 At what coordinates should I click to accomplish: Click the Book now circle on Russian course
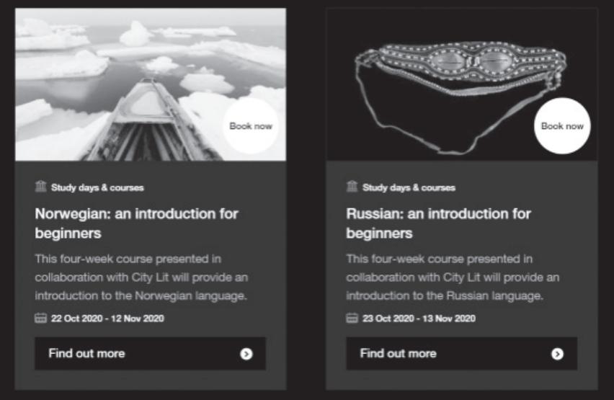562,126
